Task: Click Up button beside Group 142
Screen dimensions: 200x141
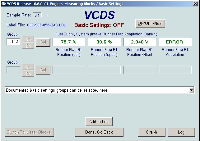Action: 28,39
